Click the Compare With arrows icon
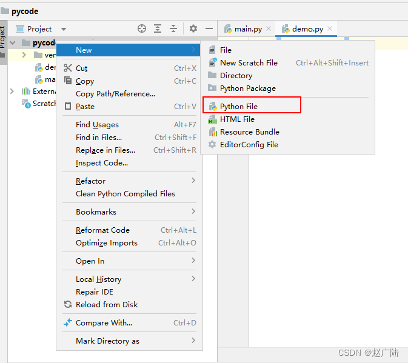 [68, 322]
